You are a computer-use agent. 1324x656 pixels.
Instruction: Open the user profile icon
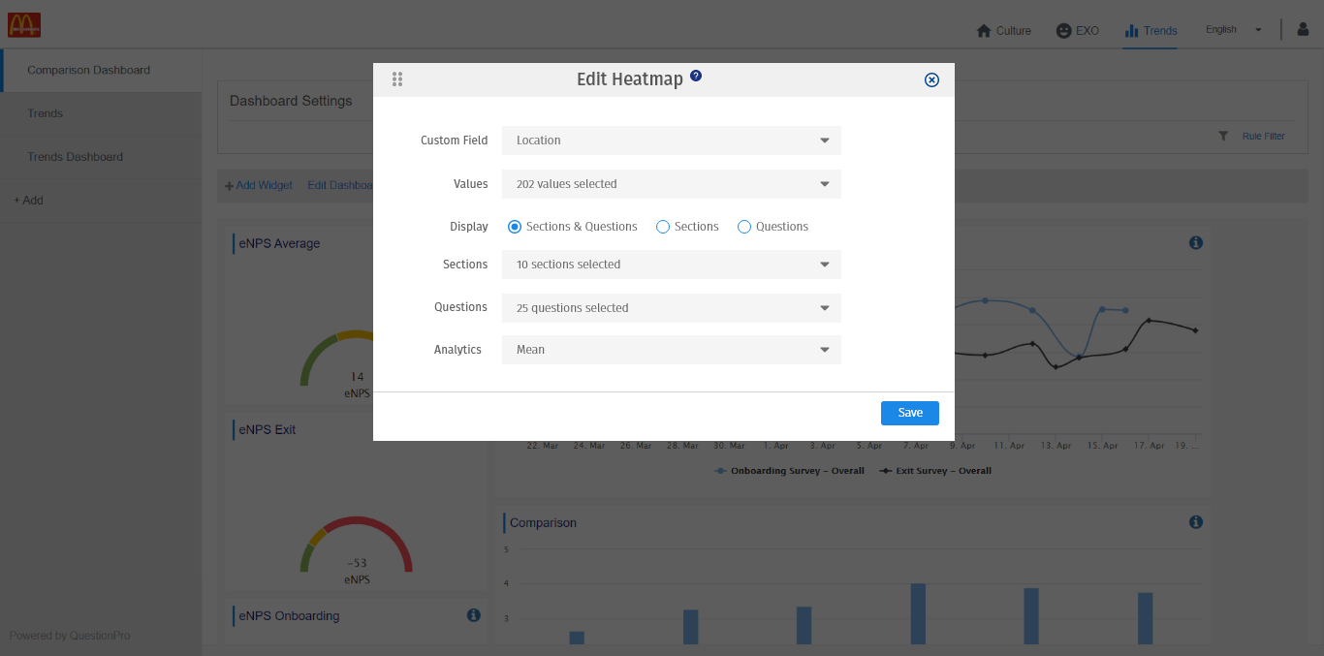tap(1302, 29)
